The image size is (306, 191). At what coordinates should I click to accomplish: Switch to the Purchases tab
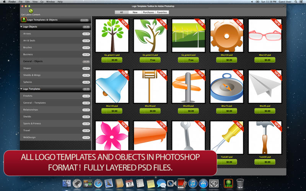[148, 12]
